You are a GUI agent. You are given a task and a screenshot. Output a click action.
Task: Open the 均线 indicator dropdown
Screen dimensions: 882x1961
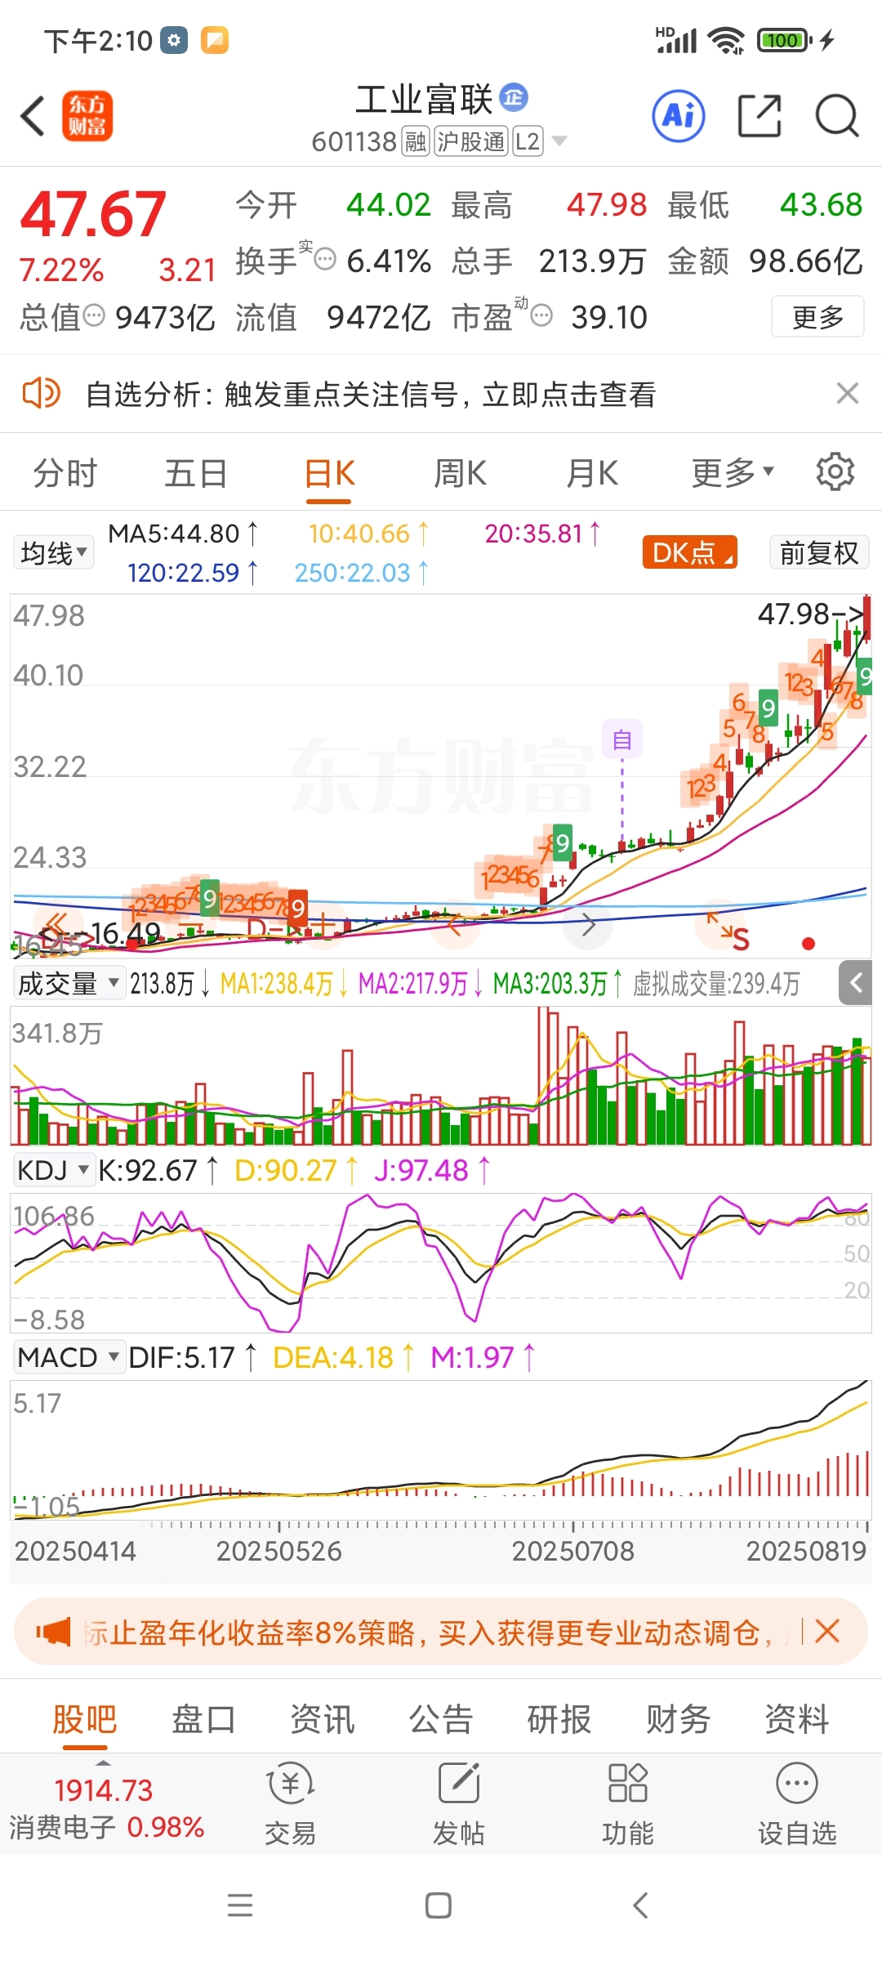coord(53,552)
